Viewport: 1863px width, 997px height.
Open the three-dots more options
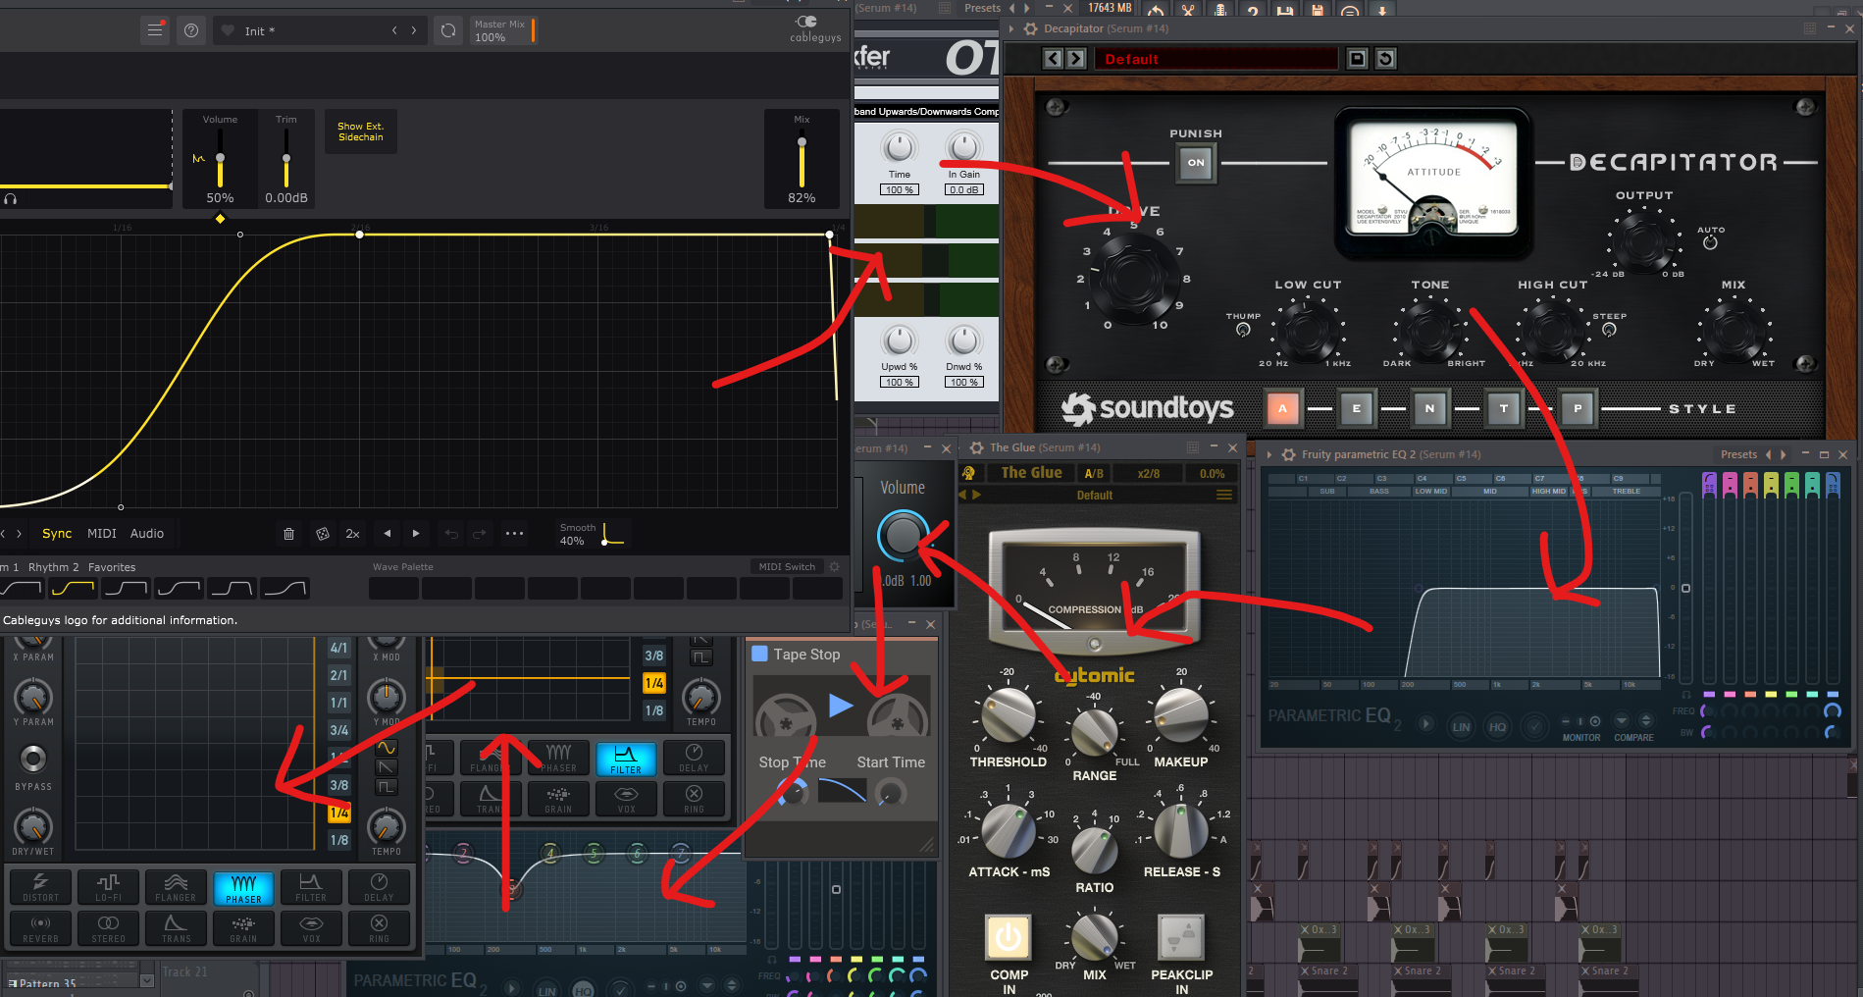tap(514, 534)
